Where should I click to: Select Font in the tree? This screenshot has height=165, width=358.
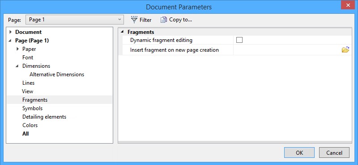pos(28,58)
